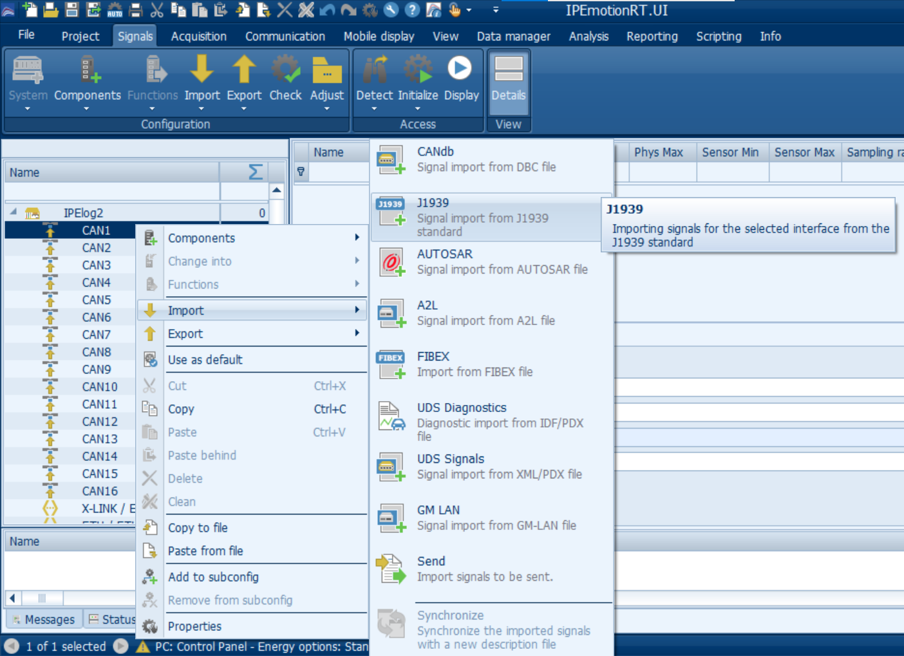This screenshot has width=904, height=656.
Task: Click the Open folder icon in quick access toolbar
Action: click(x=51, y=10)
